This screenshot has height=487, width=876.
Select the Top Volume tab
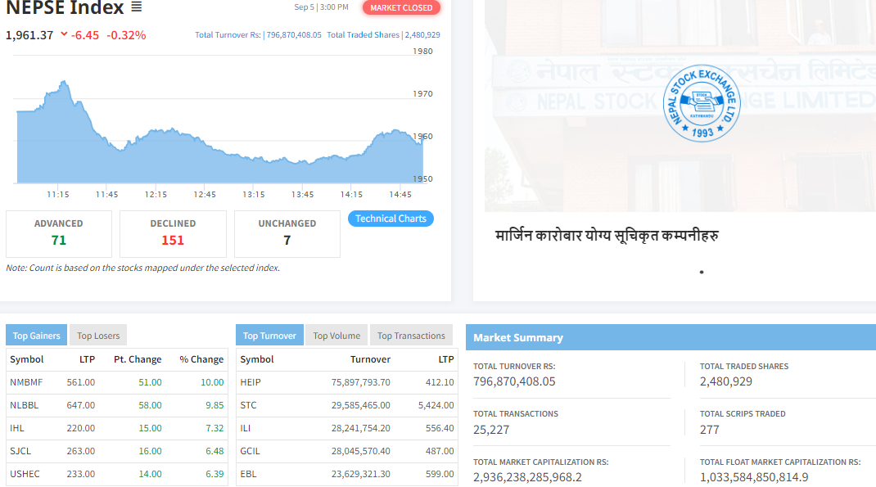click(x=336, y=335)
